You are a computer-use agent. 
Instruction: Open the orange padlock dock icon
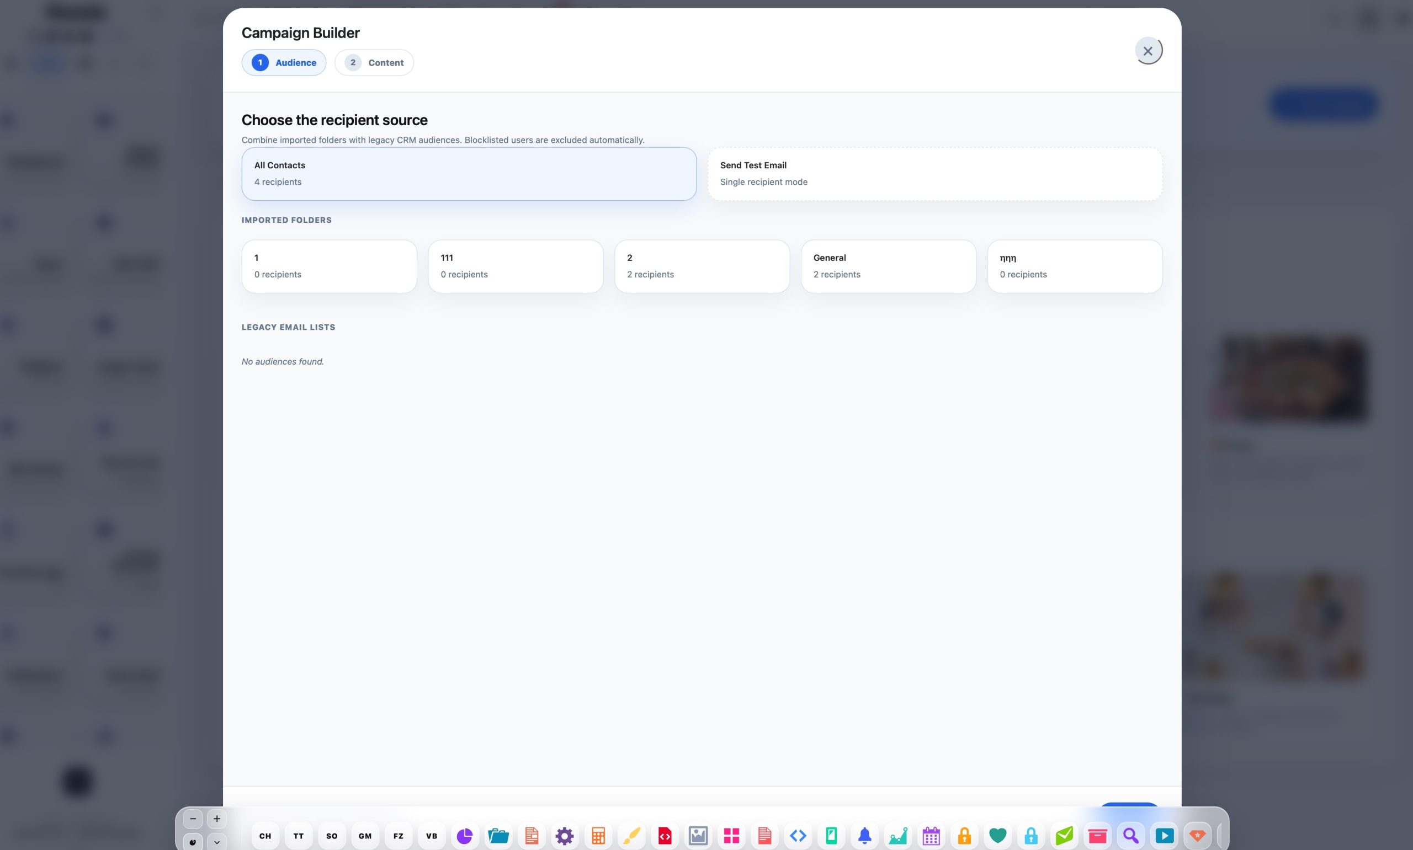(x=964, y=836)
